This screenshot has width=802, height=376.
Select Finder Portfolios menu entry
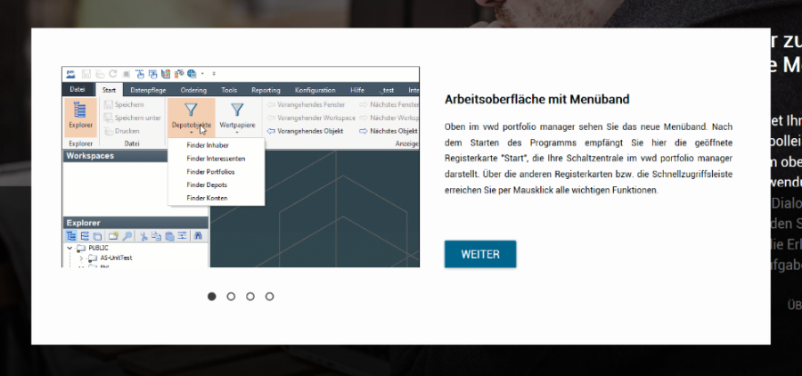[210, 171]
